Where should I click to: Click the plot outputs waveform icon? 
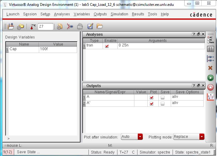pyautogui.click(x=210, y=97)
